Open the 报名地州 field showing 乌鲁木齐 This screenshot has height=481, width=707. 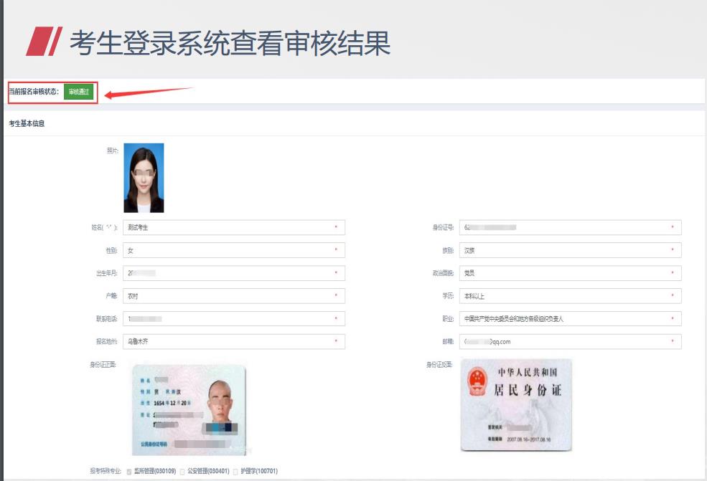[233, 342]
